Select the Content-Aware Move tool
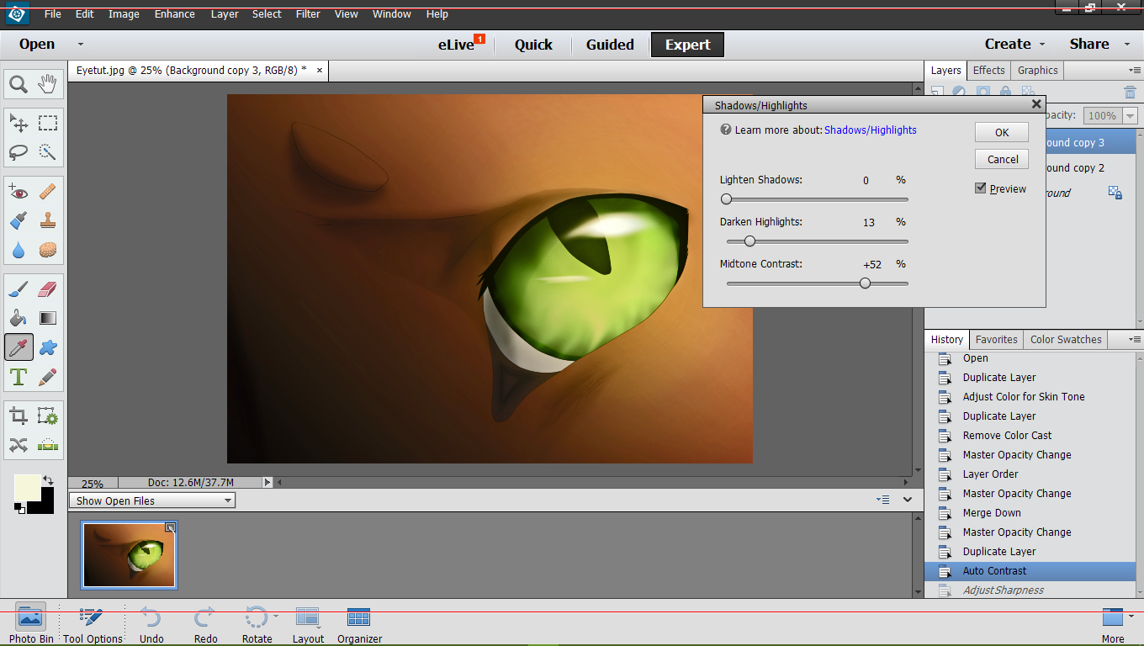Viewport: 1144px width, 646px height. pos(19,444)
